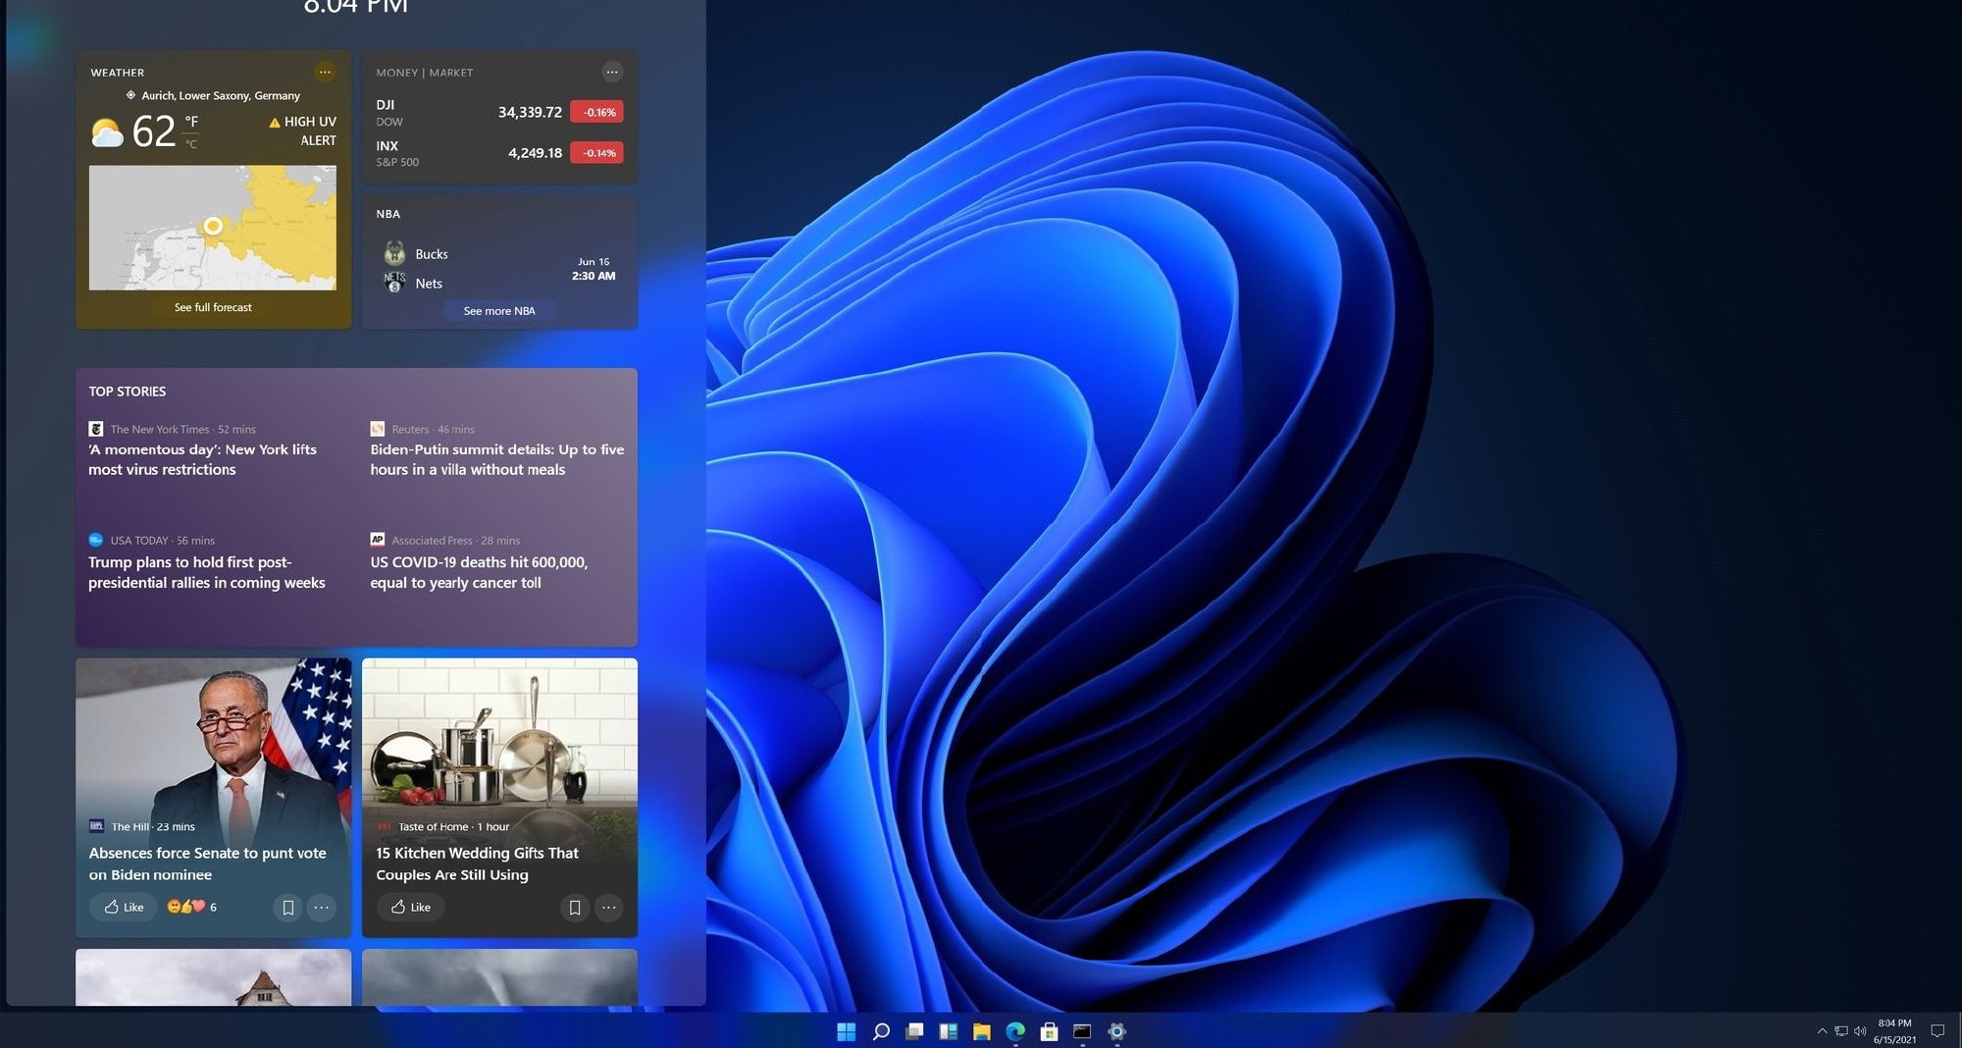
Task: Click the high UV alert warning icon
Action: 274,121
